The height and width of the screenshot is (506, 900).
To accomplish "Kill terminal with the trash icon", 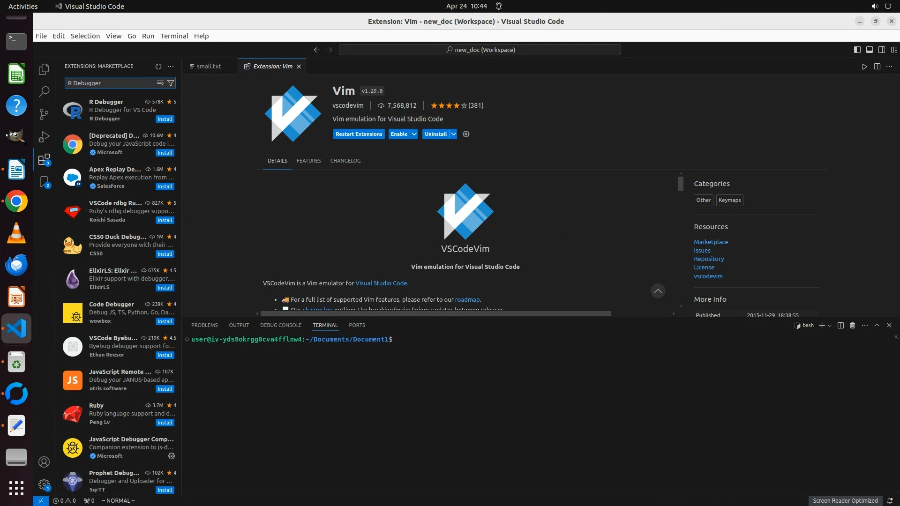I will pyautogui.click(x=853, y=325).
